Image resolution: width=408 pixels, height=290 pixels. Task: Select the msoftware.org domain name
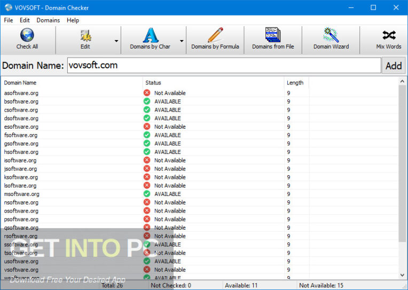pos(21,194)
